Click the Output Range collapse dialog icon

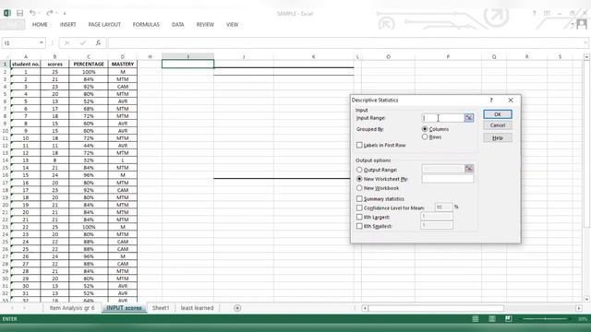[468, 169]
